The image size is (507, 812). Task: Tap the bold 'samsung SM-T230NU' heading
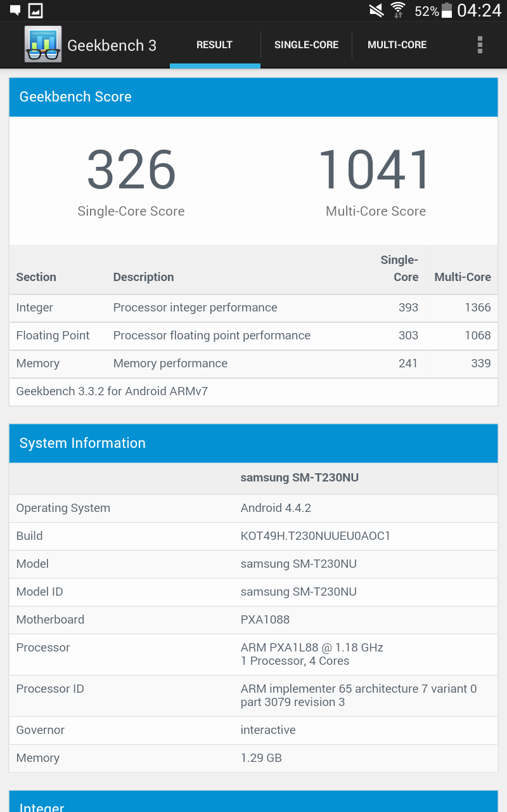(300, 478)
